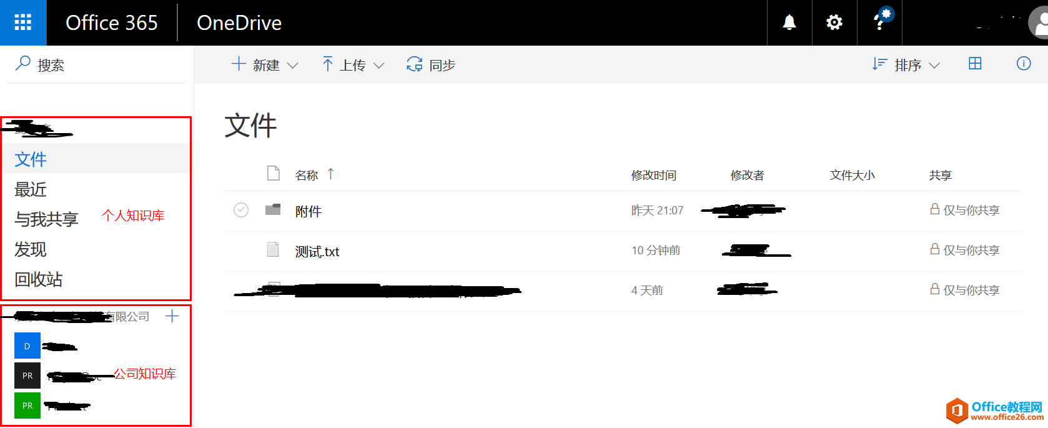Viewport: 1048px width, 428px height.
Task: Go to 最近 in the left navigation
Action: (x=31, y=189)
